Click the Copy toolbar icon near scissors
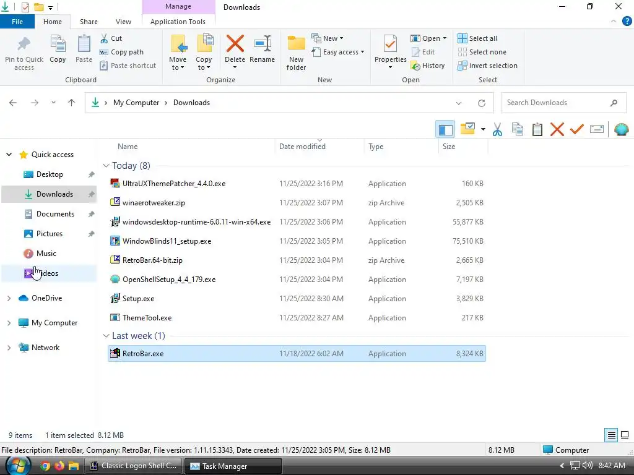Viewport: 634px width, 475px height. [x=517, y=130]
